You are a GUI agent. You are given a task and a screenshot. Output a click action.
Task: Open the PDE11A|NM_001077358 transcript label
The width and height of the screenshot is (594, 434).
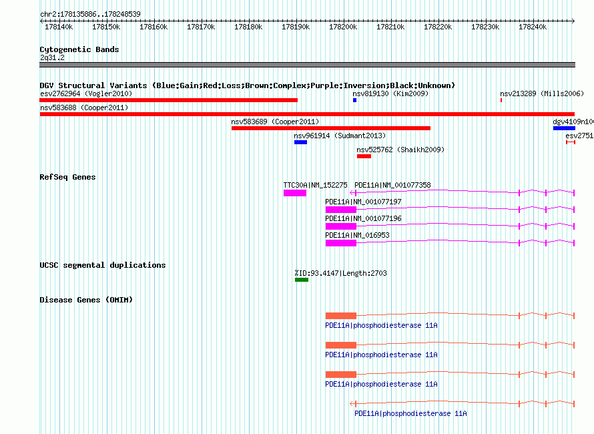point(392,185)
